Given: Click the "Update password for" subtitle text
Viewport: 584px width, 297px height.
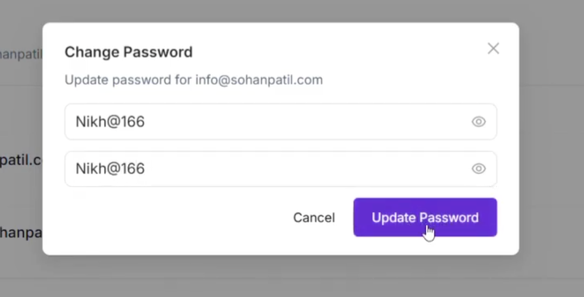Looking at the screenshot, I should coord(128,80).
